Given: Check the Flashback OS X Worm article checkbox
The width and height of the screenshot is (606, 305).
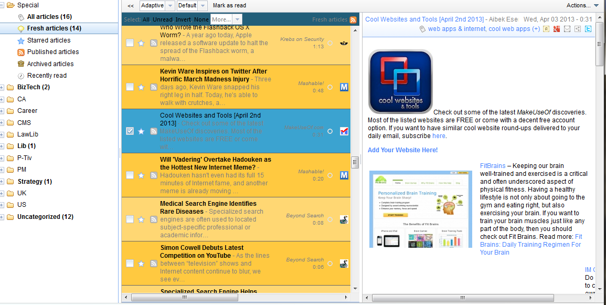Looking at the screenshot, I should (x=130, y=43).
